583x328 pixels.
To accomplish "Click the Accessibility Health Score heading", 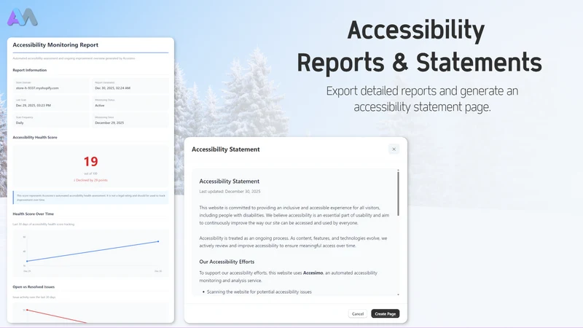I will tap(35, 137).
